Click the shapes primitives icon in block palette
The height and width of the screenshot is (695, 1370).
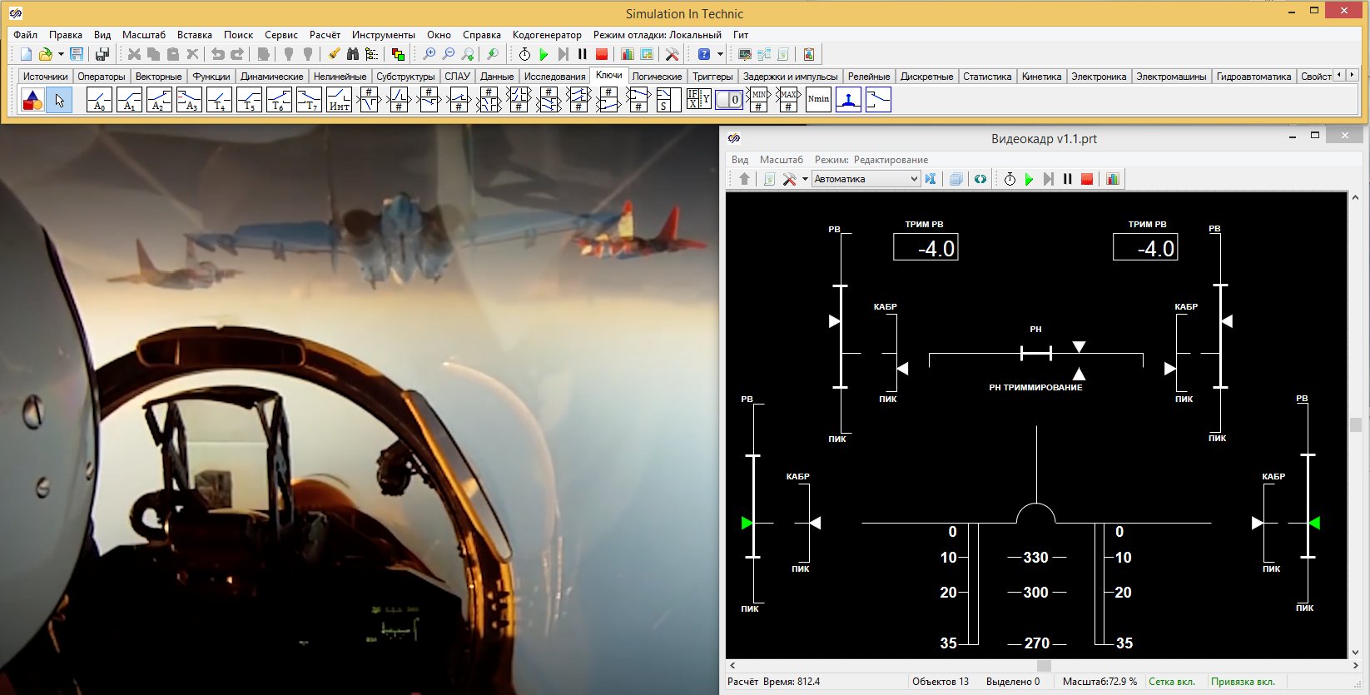pos(32,100)
